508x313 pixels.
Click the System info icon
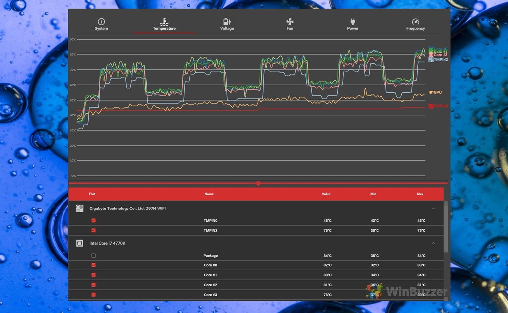point(101,21)
